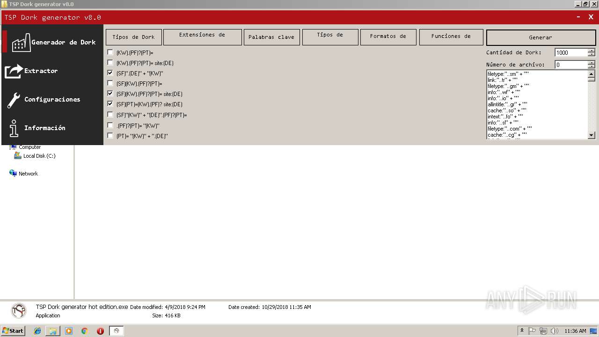This screenshot has height=337, width=599.
Task: Click the TSP application file thumbnail
Action: [x=19, y=311]
